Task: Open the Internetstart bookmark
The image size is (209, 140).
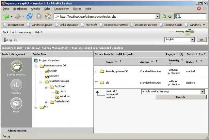Action: click(x=14, y=25)
